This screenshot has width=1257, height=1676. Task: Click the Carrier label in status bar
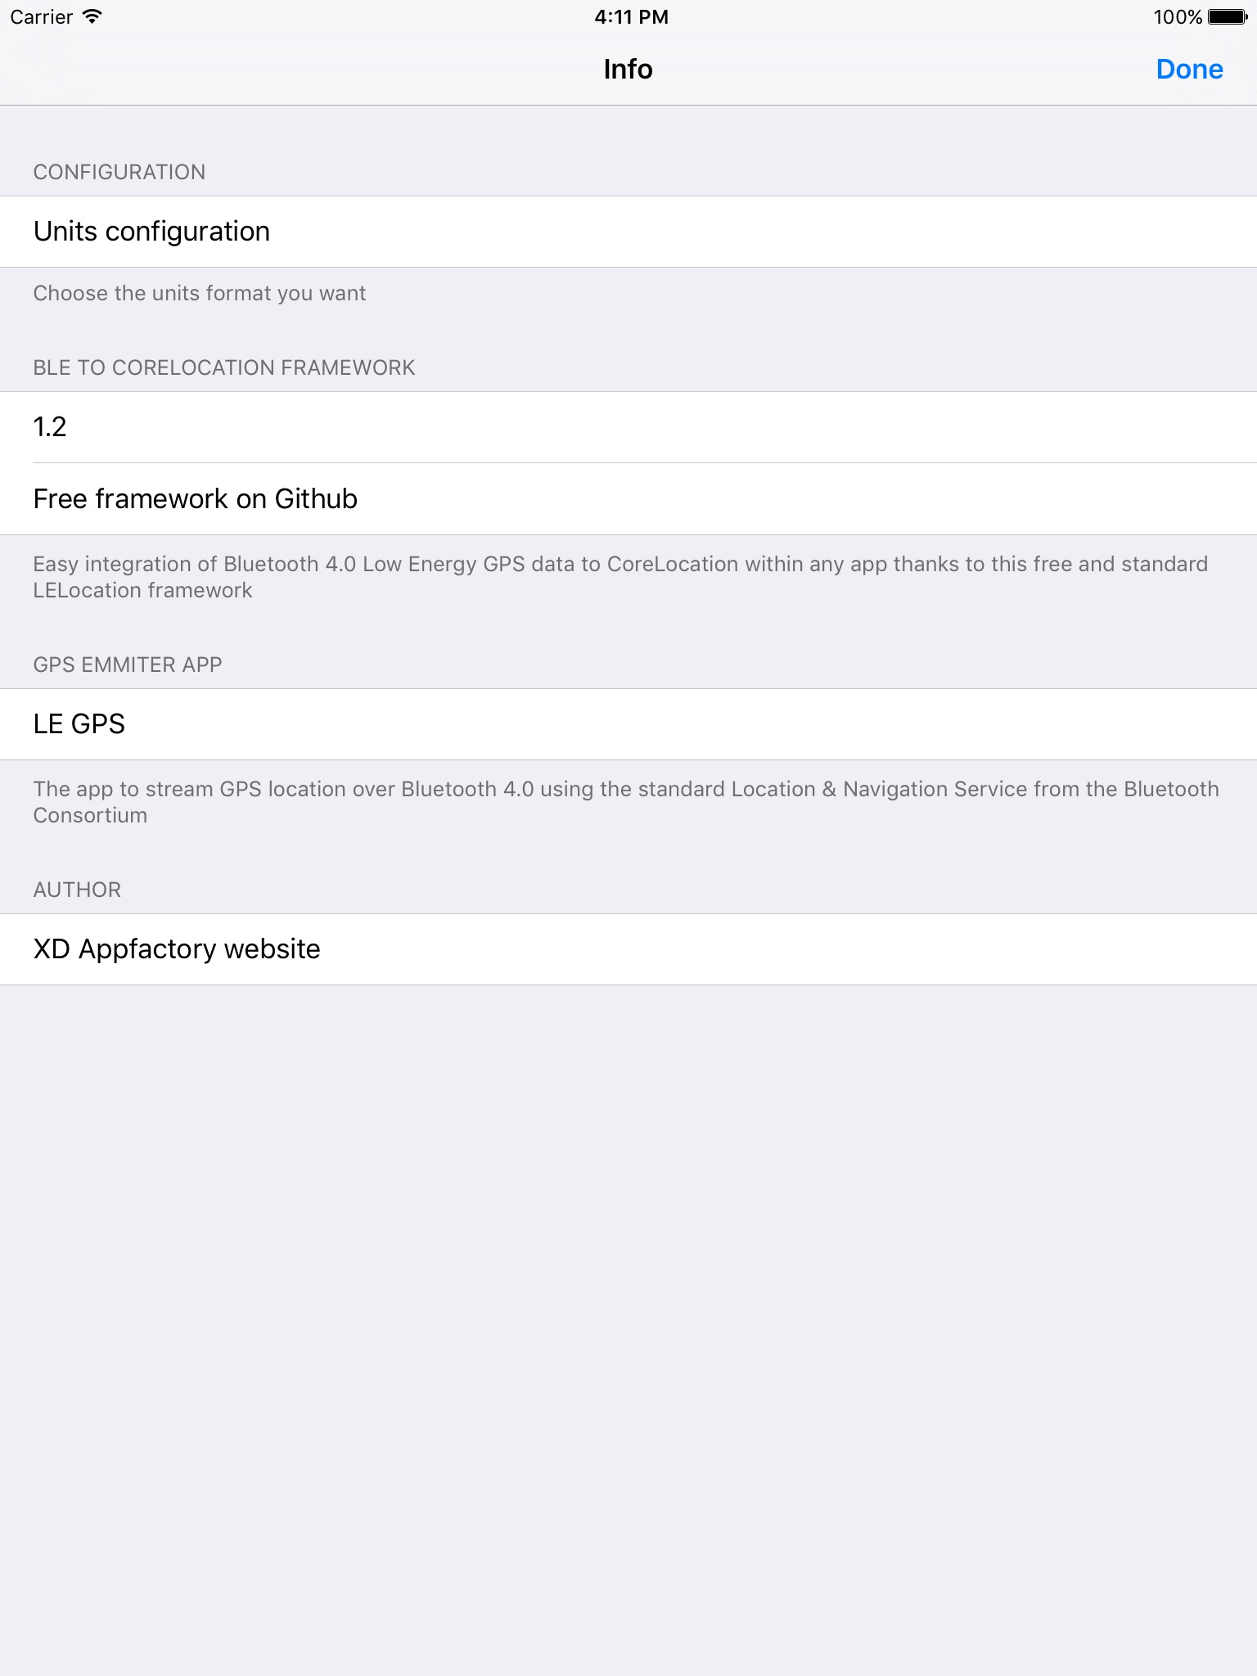tap(41, 17)
